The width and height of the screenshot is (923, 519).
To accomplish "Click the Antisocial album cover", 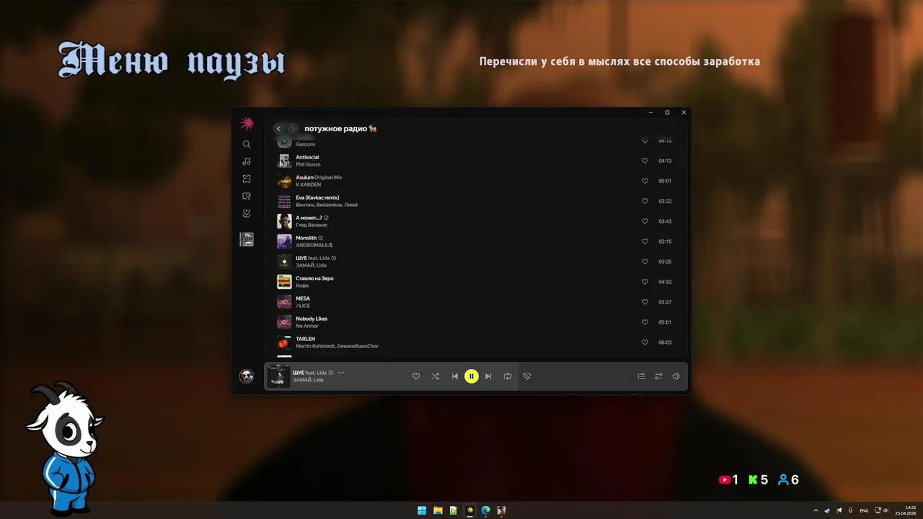I will [x=284, y=161].
